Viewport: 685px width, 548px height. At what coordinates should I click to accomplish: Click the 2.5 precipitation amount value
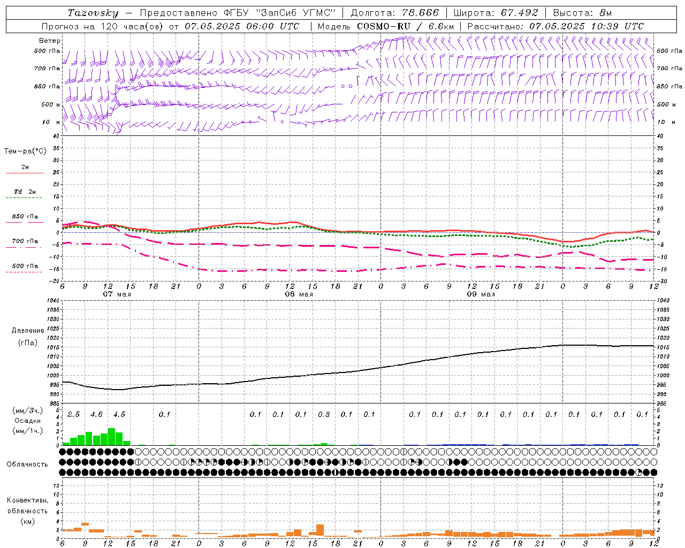coord(74,414)
